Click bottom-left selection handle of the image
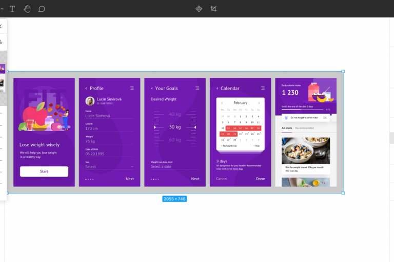 coord(8,193)
